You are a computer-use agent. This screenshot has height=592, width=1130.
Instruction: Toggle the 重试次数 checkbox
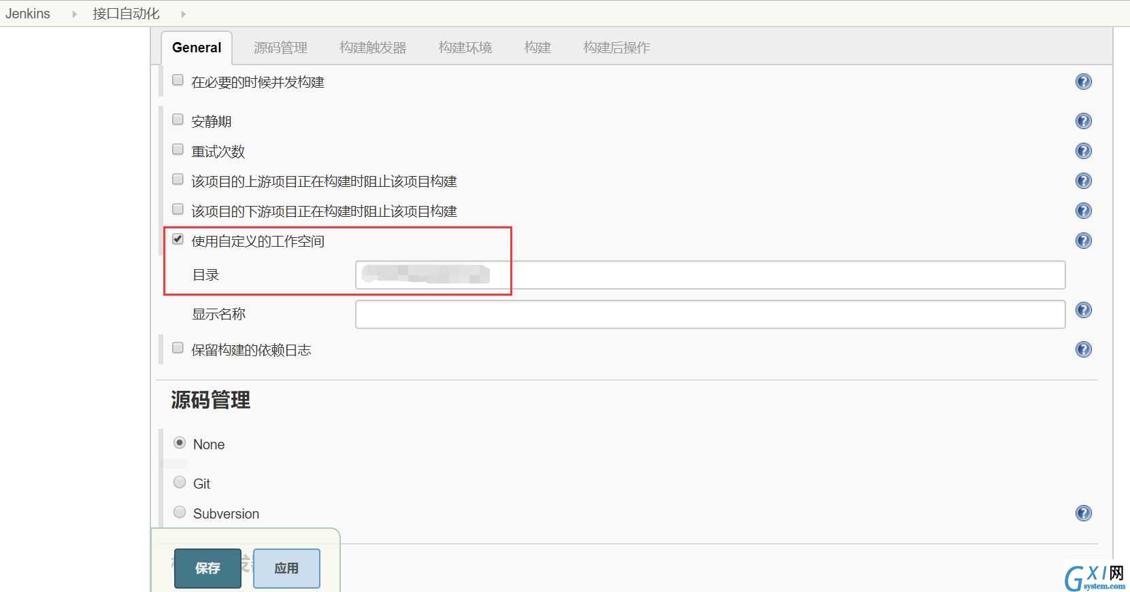point(178,150)
